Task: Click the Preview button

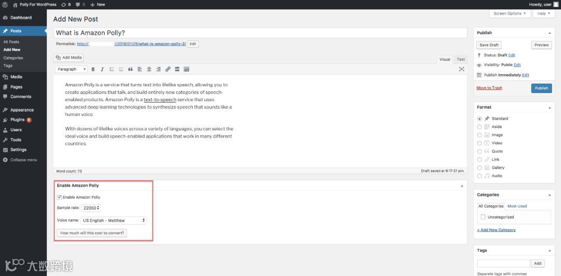Action: [541, 45]
